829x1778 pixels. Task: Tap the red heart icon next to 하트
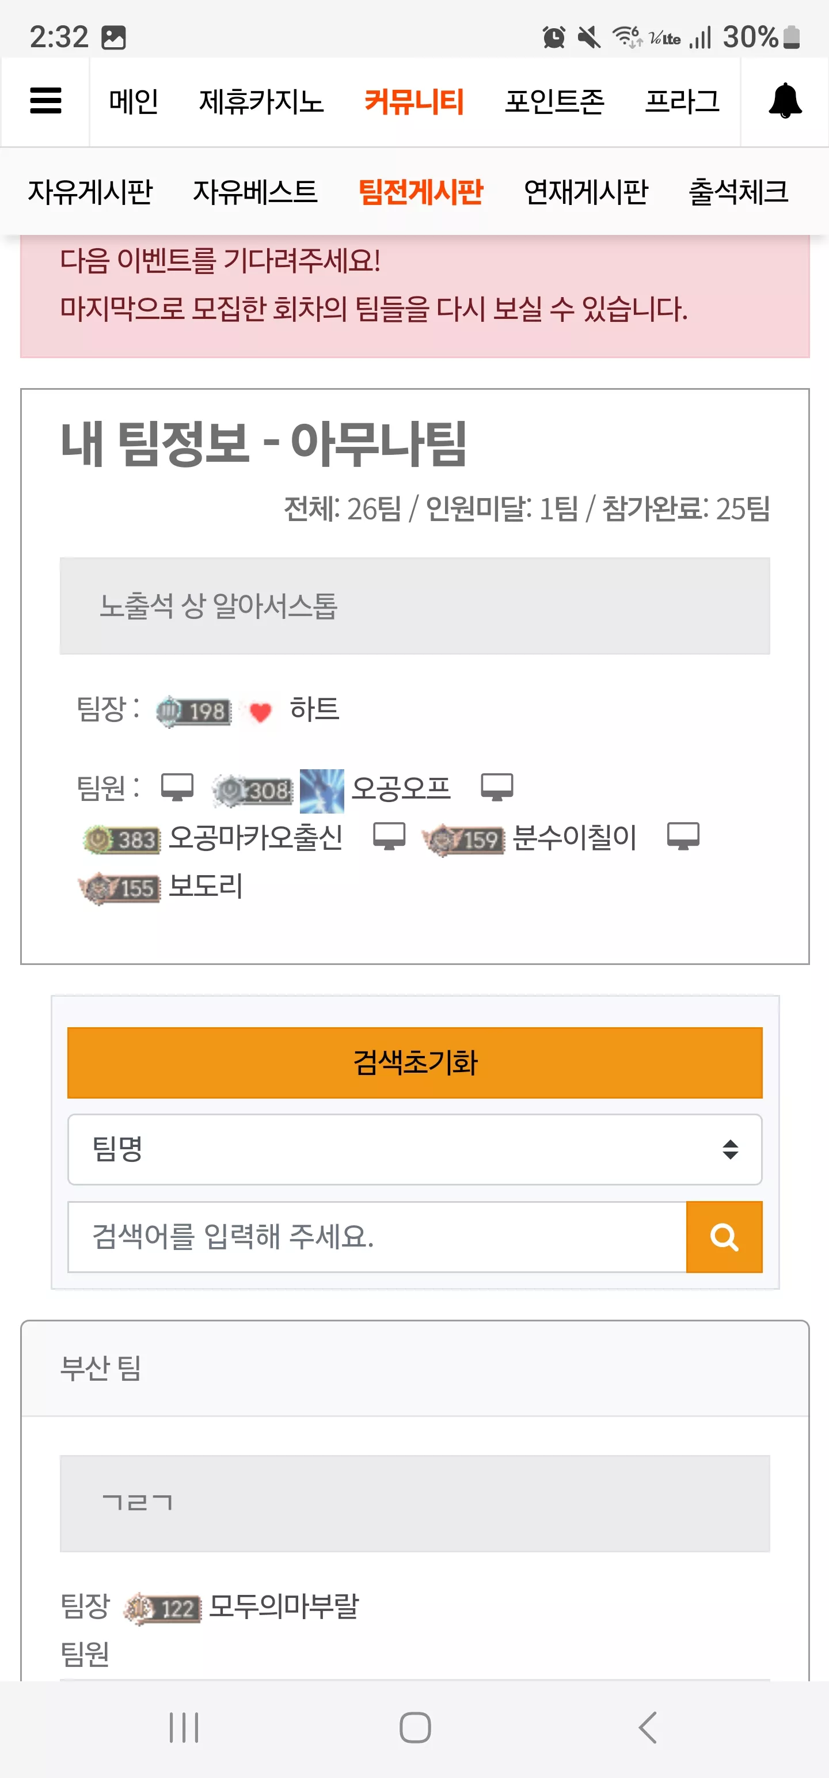point(260,711)
